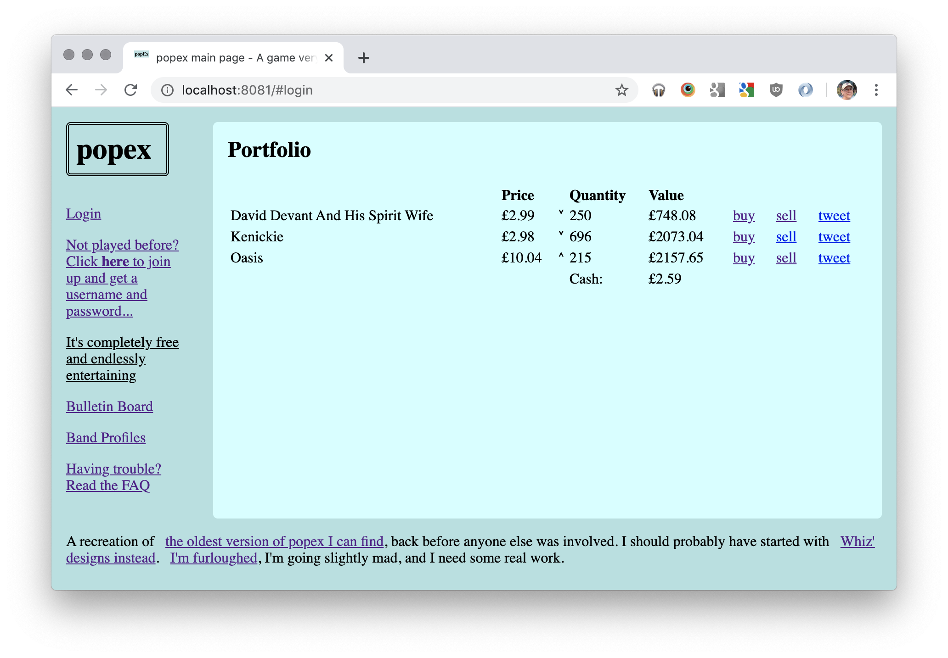Click the popex logo box
948x658 pixels.
118,149
